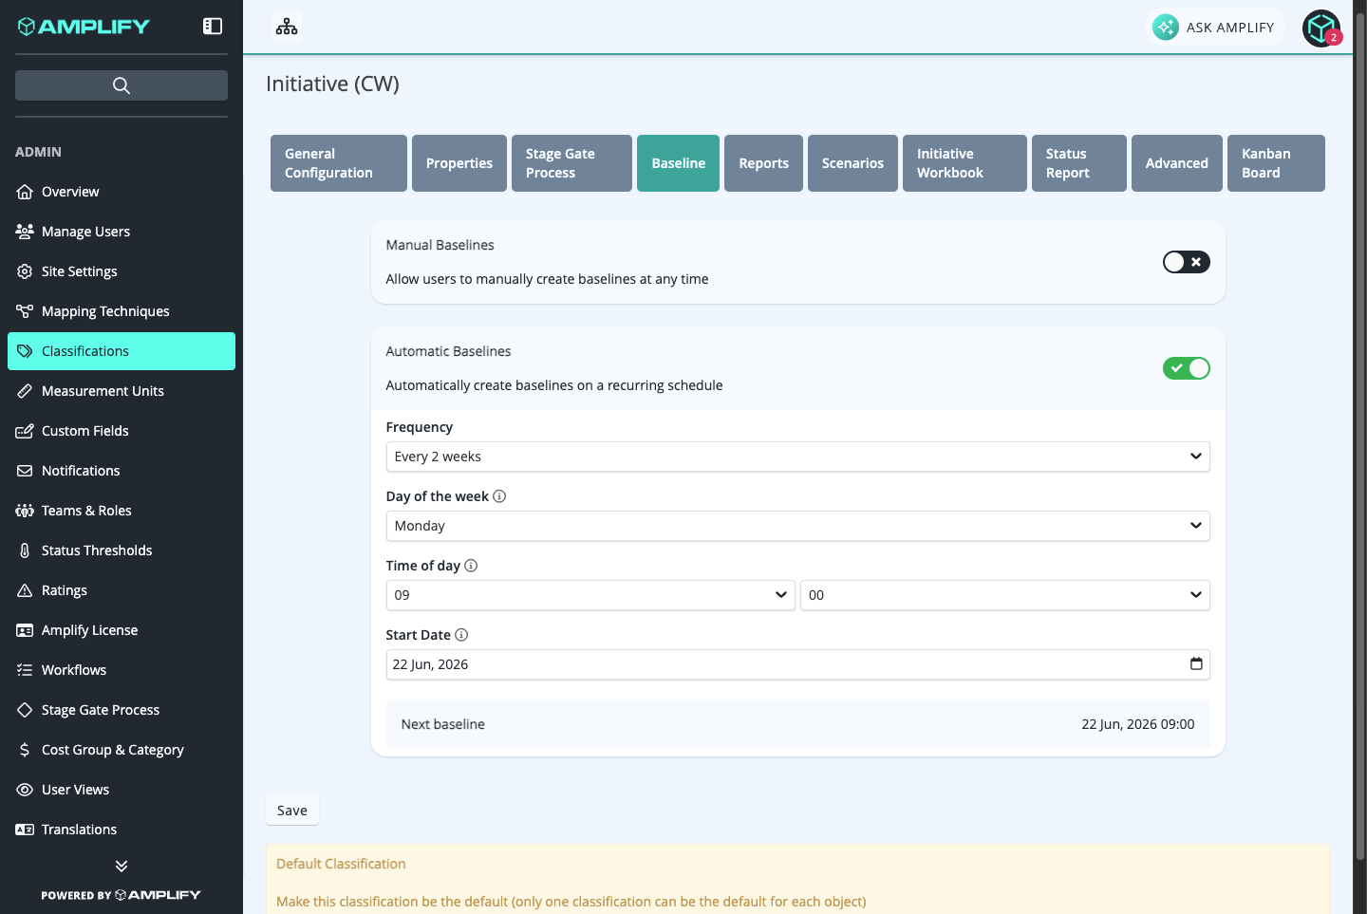1367x914 pixels.
Task: Click the User Views eye icon
Action: click(25, 790)
